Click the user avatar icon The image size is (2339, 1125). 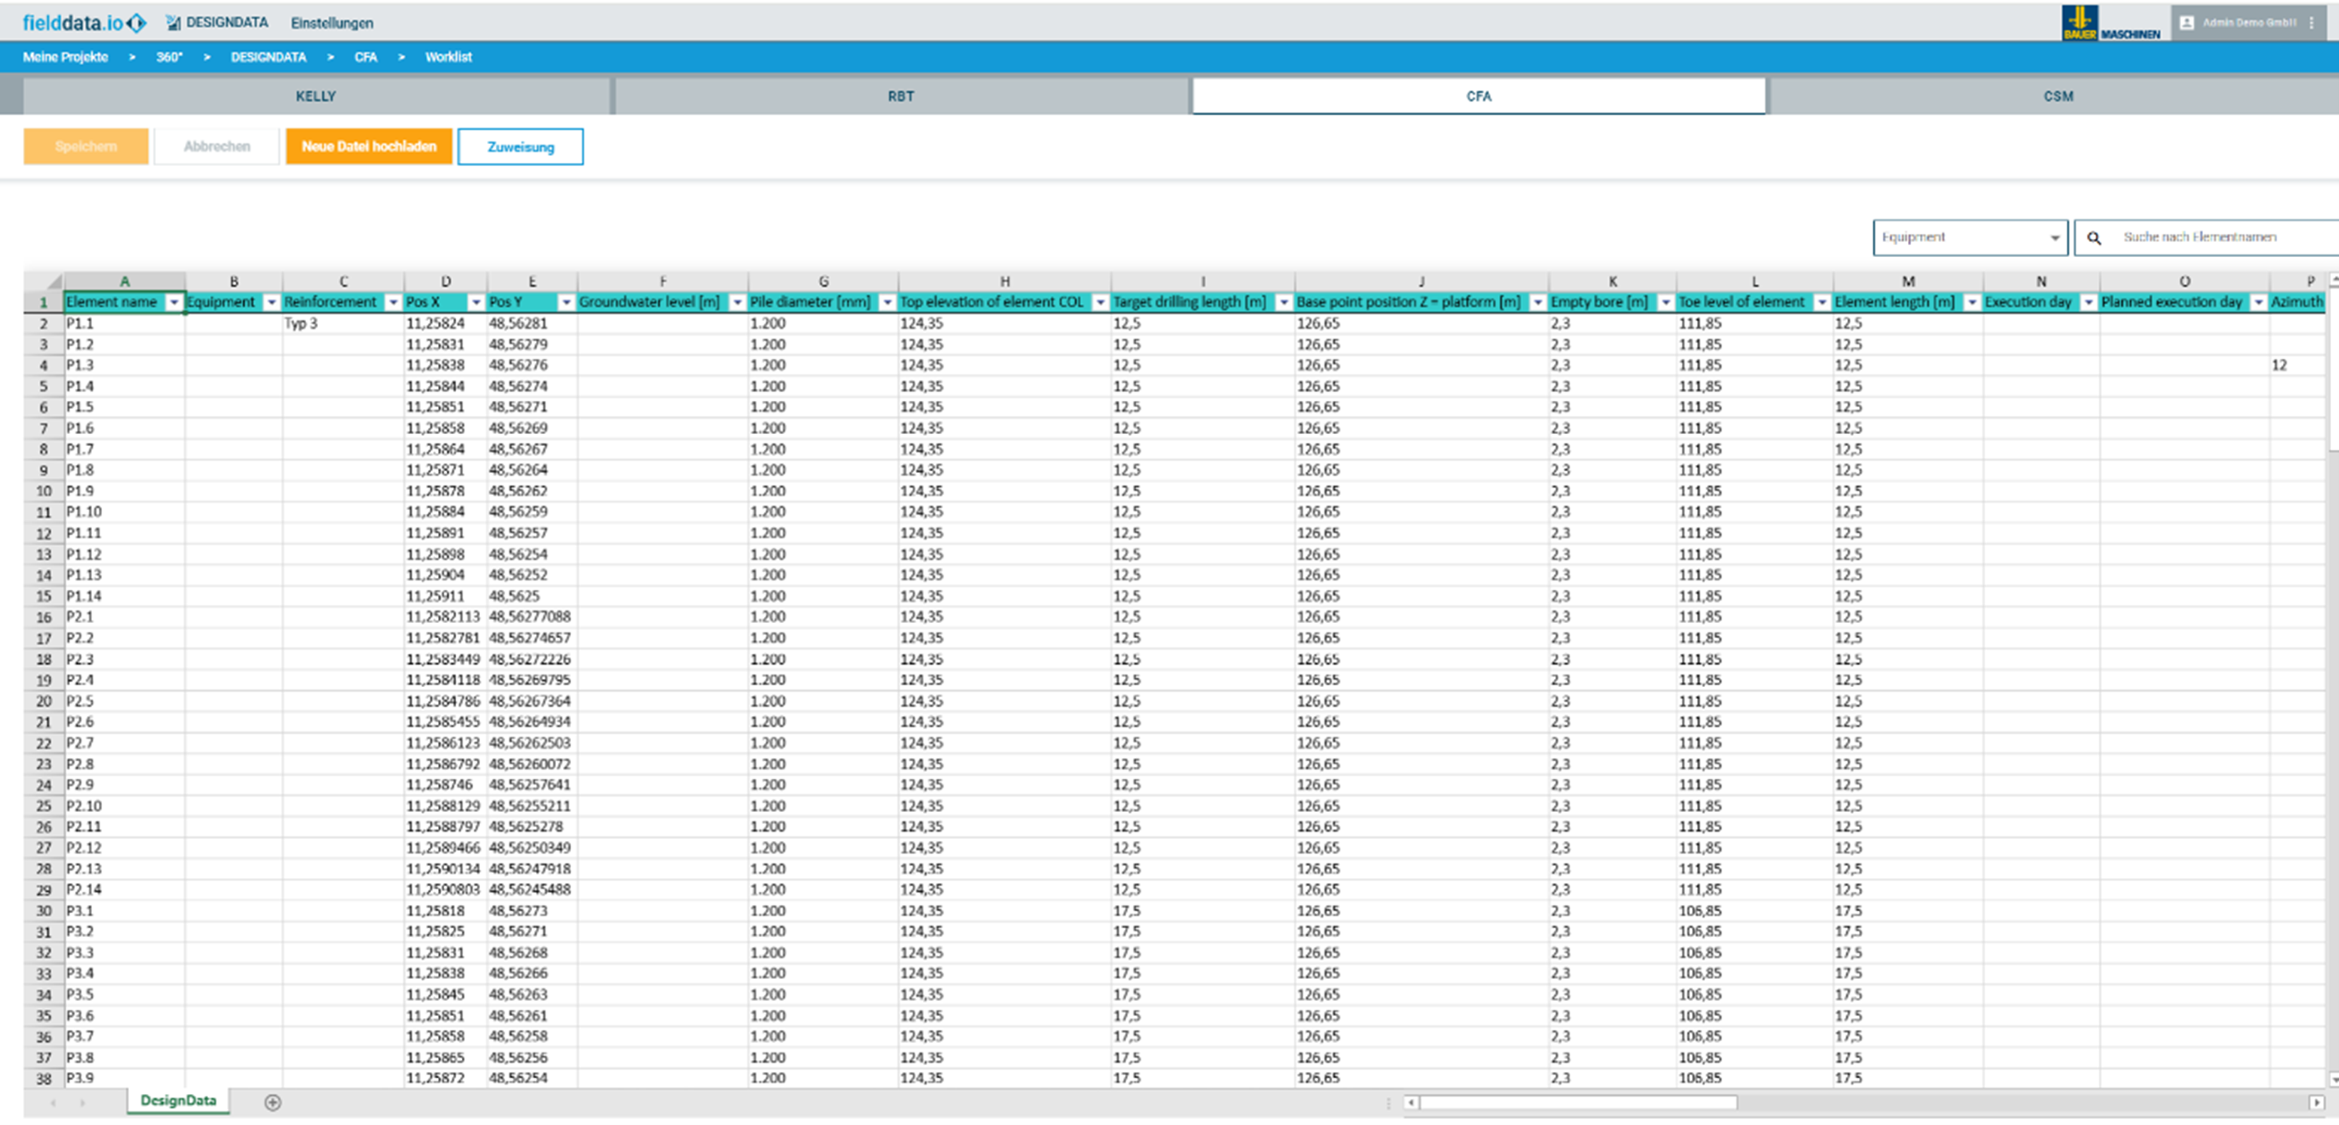pyautogui.click(x=2187, y=22)
